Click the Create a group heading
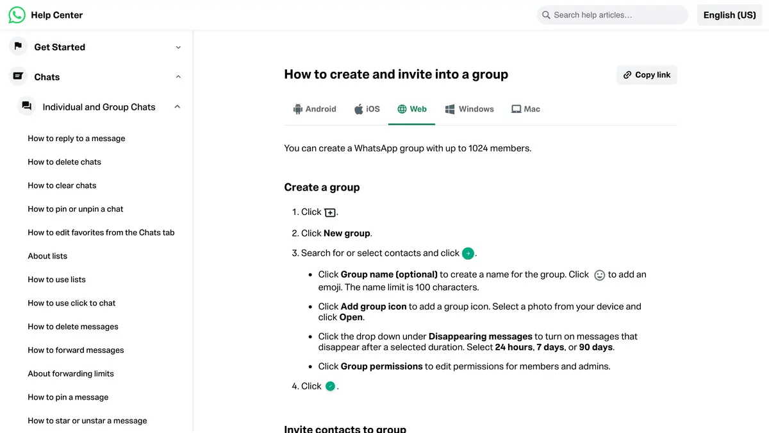Viewport: 769px width, 433px height. (x=322, y=187)
